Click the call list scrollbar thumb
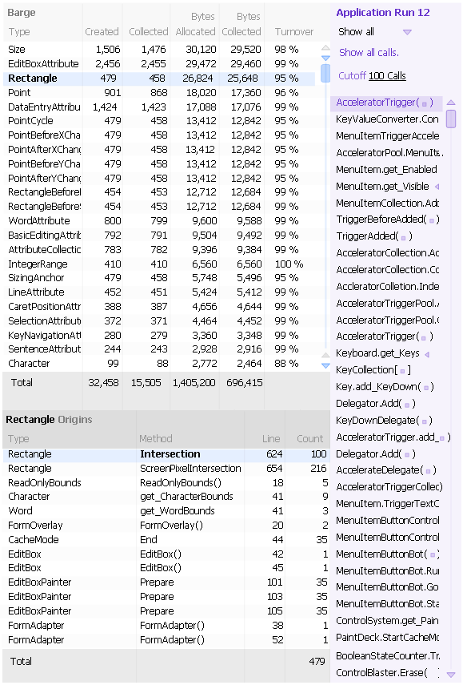The height and width of the screenshot is (685, 463). (x=451, y=119)
